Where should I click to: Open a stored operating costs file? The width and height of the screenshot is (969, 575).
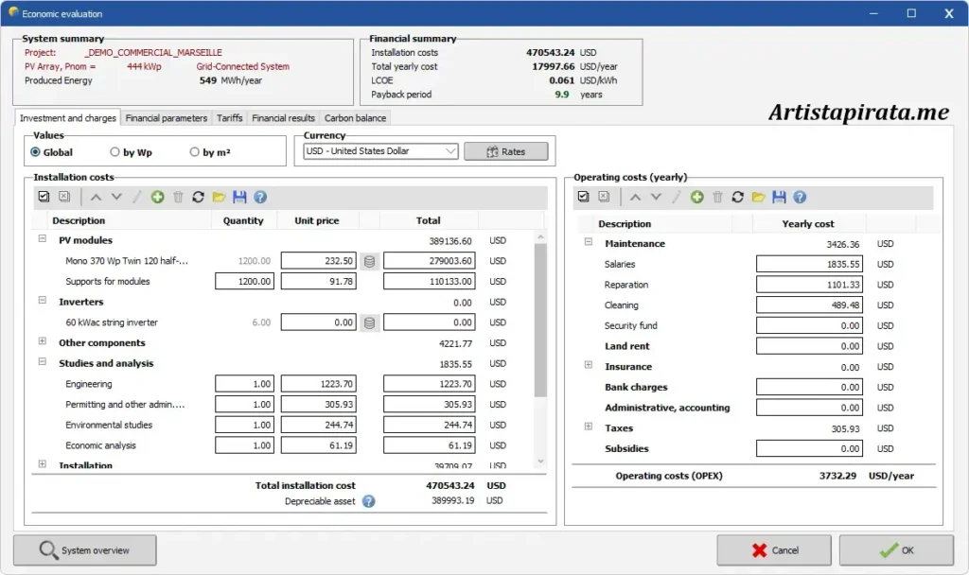tap(759, 197)
